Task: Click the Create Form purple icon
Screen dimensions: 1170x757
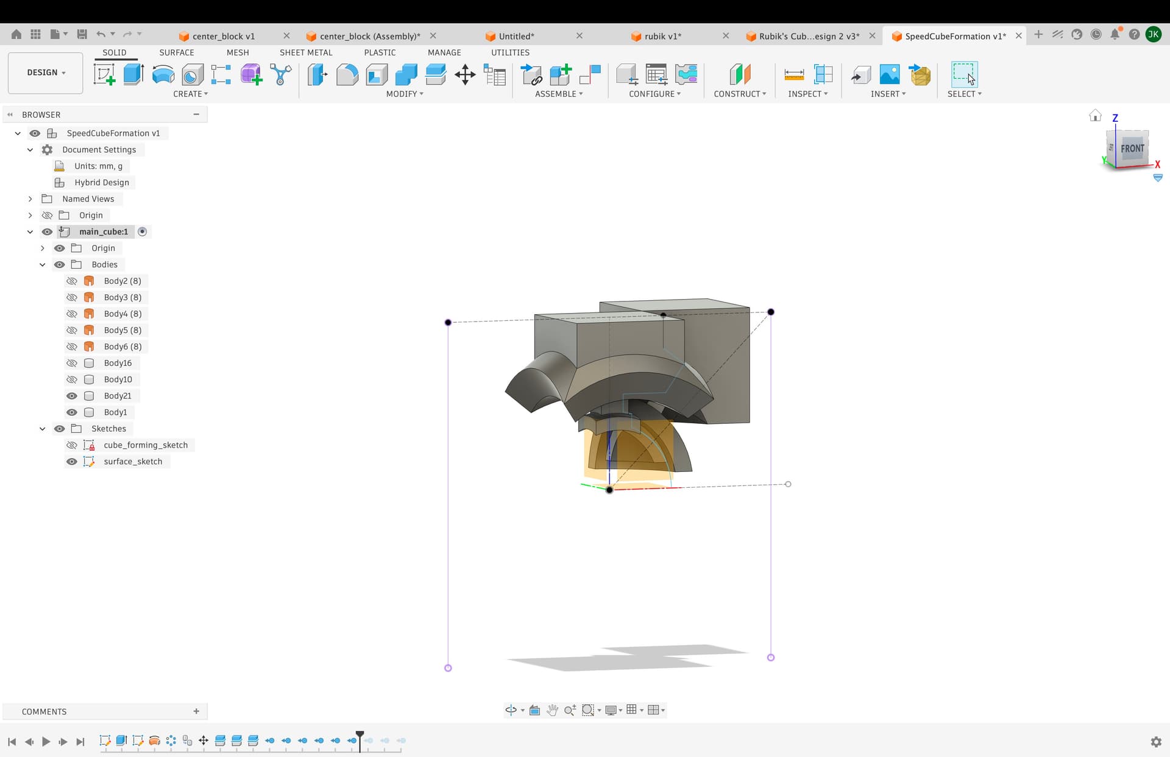Action: coord(251,74)
